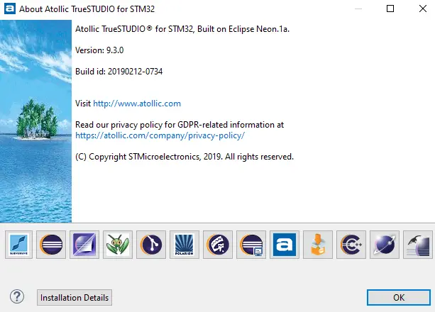Click the tropical island splash image
The height and width of the screenshot is (312, 435).
(x=35, y=121)
